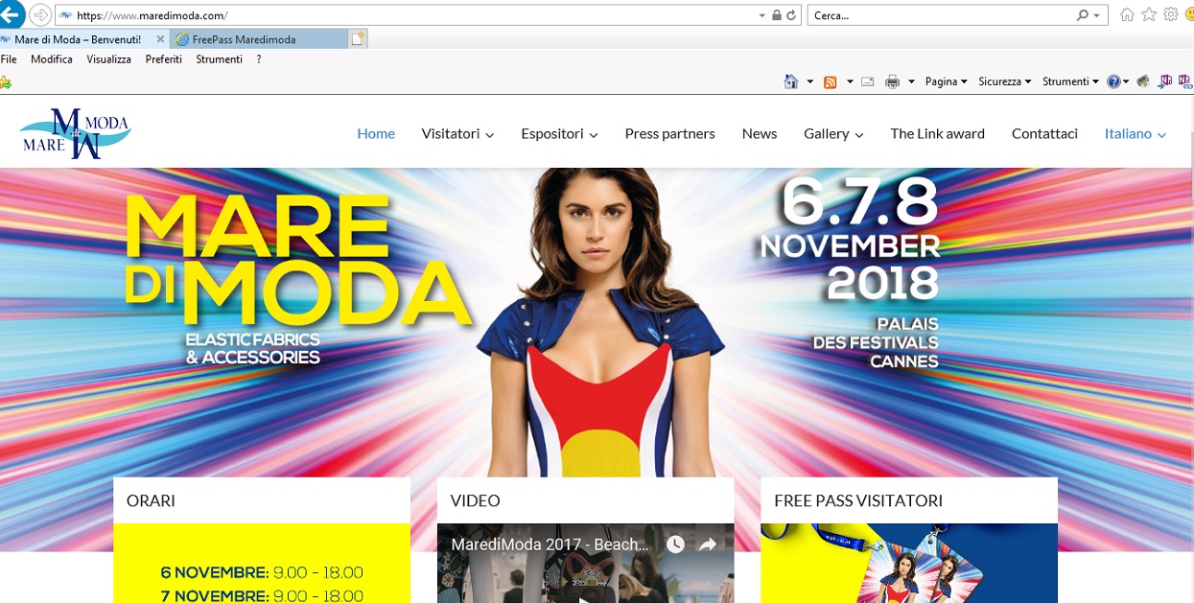
Task: Open the Pagina dropdown menu
Action: tap(946, 81)
